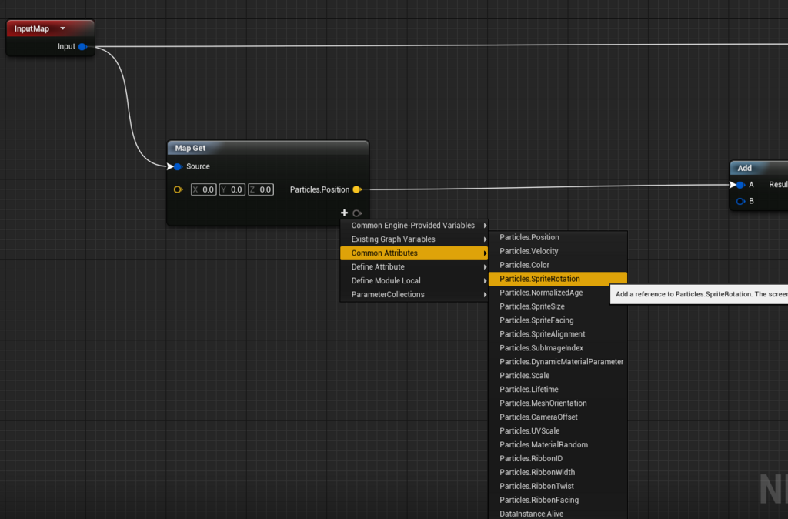Open Define Module Local submenu
Screen dimensions: 788x519
coord(414,280)
